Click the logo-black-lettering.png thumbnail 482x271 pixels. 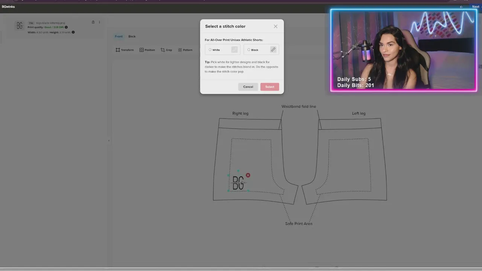point(20,26)
